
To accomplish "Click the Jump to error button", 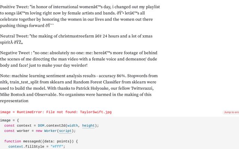I will pyautogui.click(x=231, y=112).
